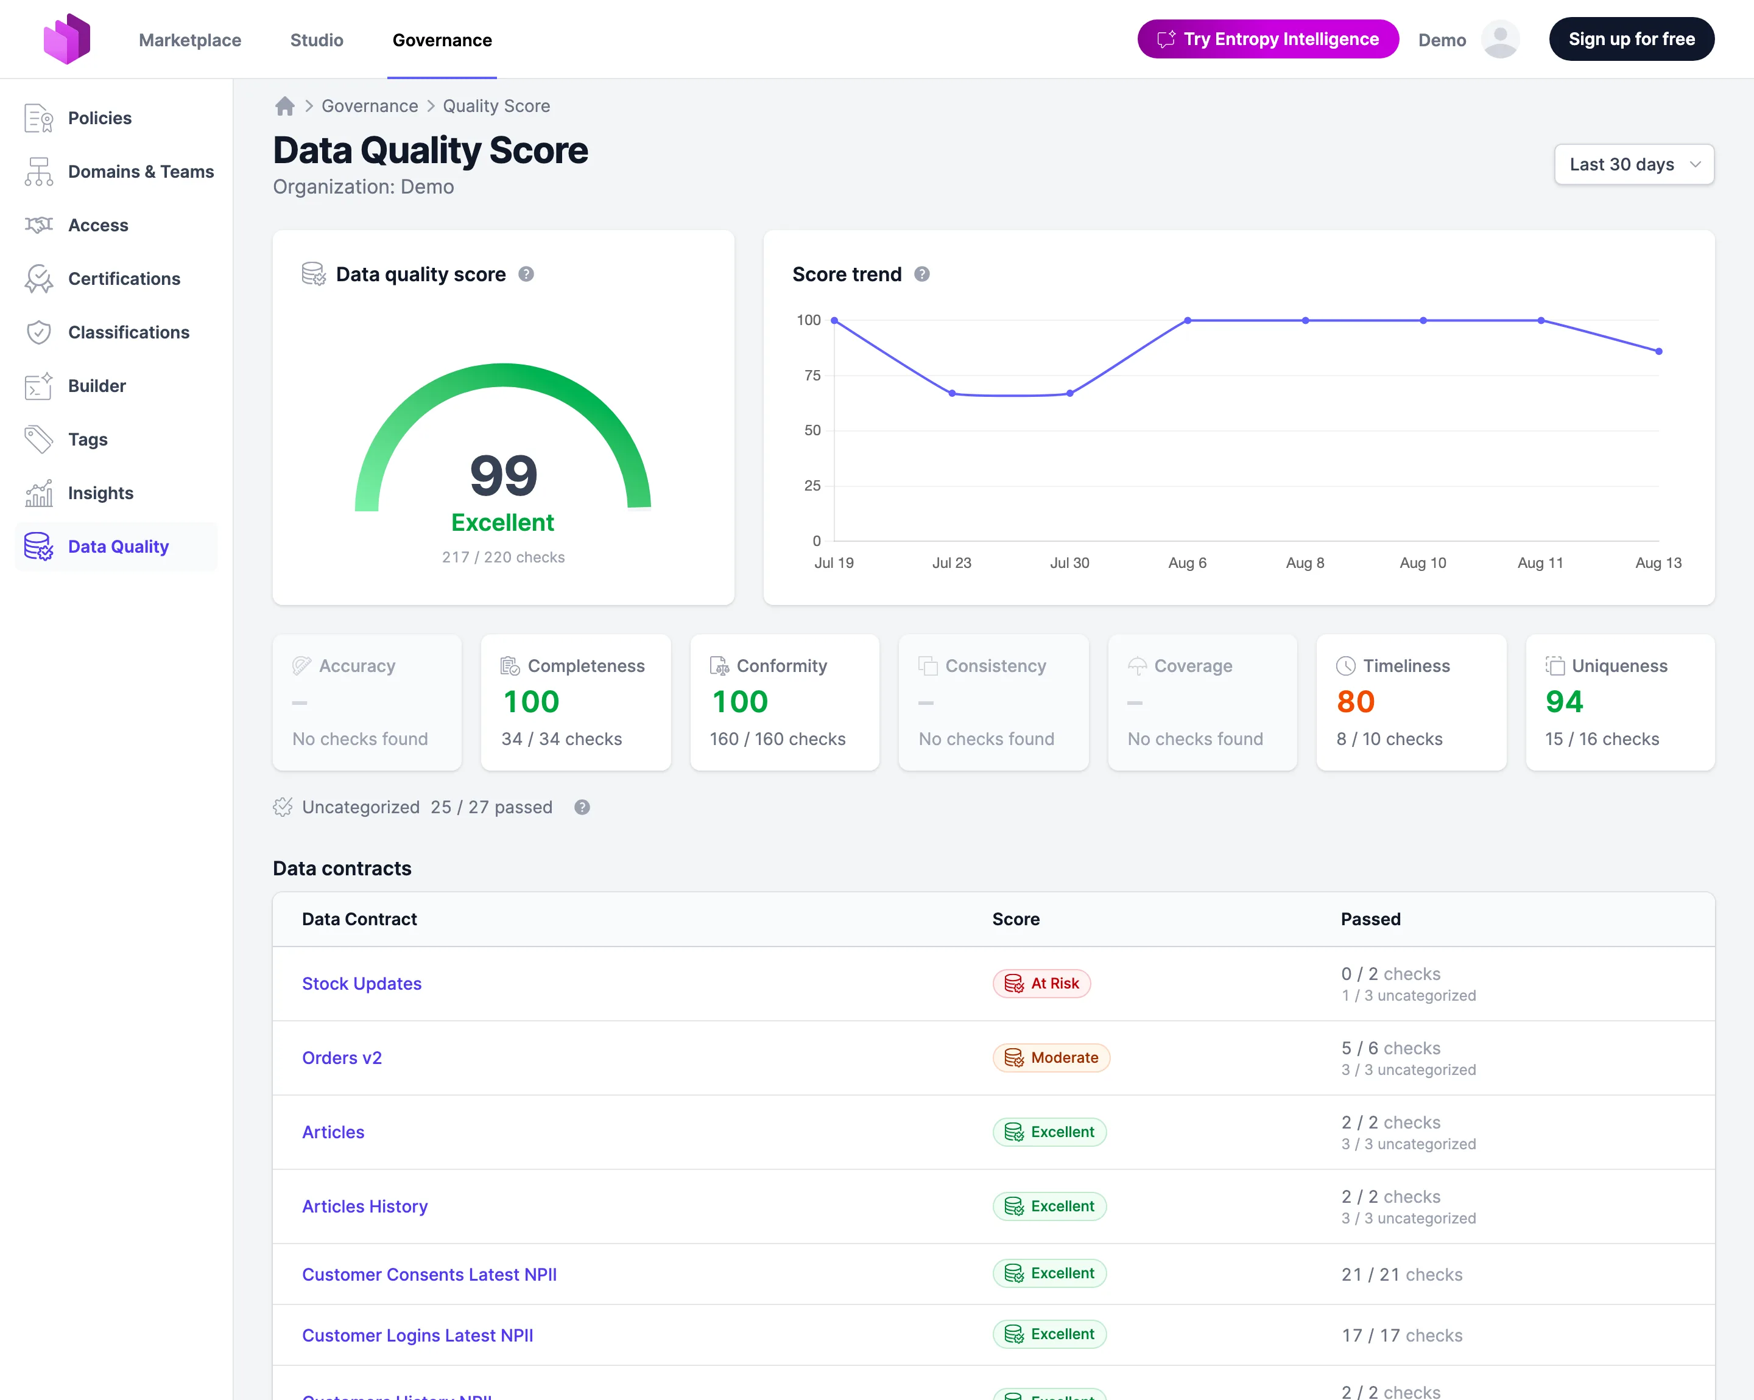Open the Policies sidebar icon

click(x=39, y=118)
